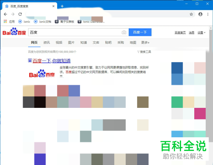Image resolution: width=213 pixels, height=165 pixels.
Task: Click the Baidu logo thumbnail in the first result
Action: click(42, 73)
